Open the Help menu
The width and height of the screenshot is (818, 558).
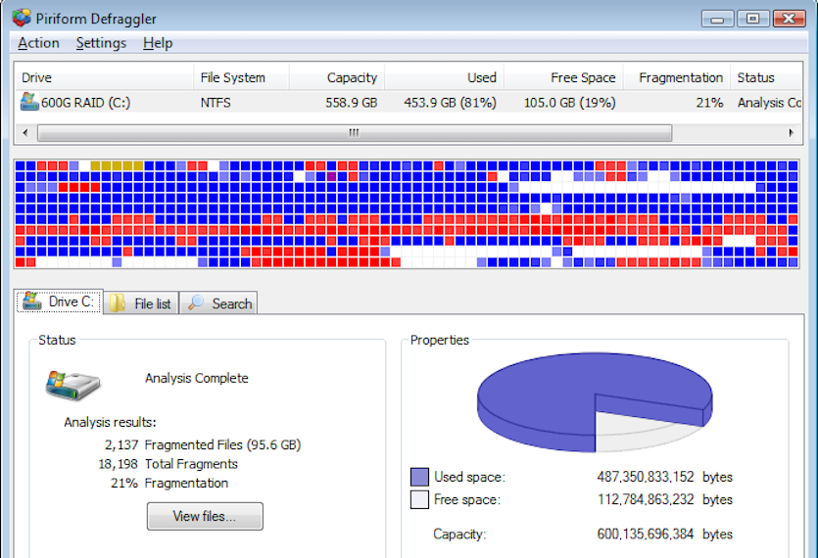[x=157, y=43]
